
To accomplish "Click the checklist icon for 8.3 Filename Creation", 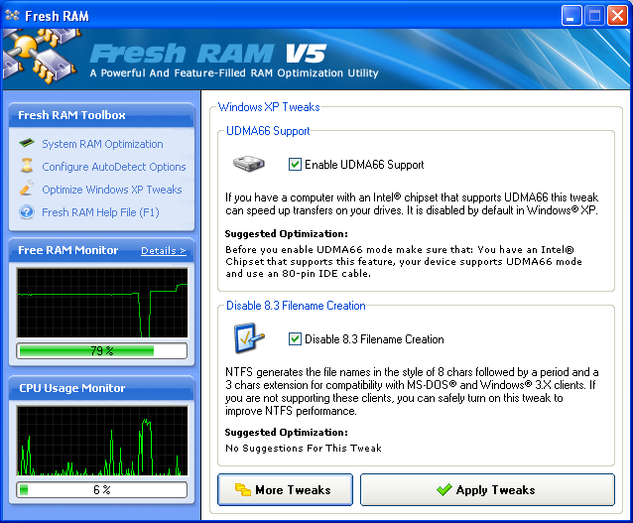I will 248,339.
